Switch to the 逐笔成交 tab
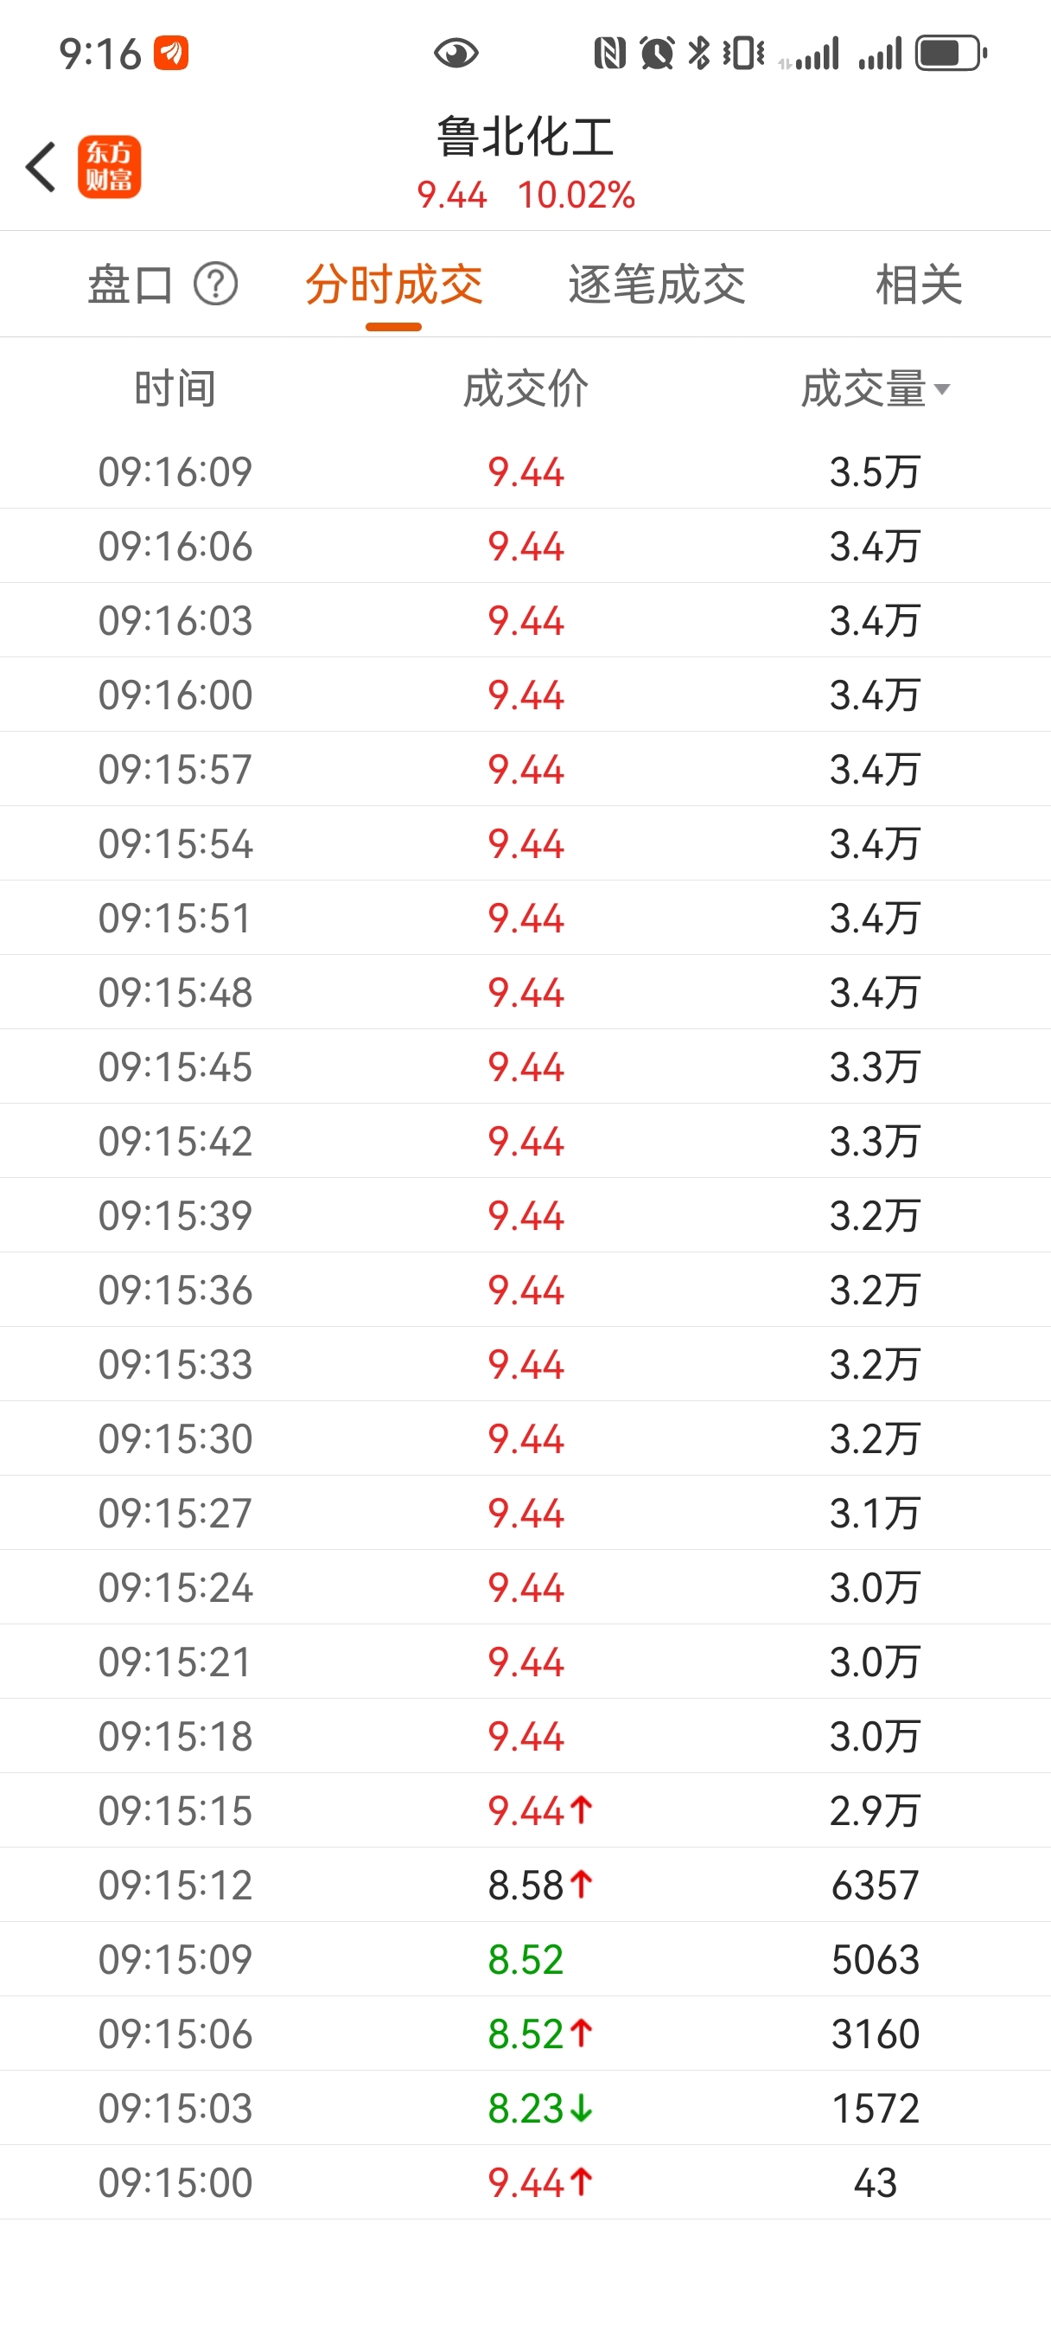The width and height of the screenshot is (1051, 2325). [657, 285]
